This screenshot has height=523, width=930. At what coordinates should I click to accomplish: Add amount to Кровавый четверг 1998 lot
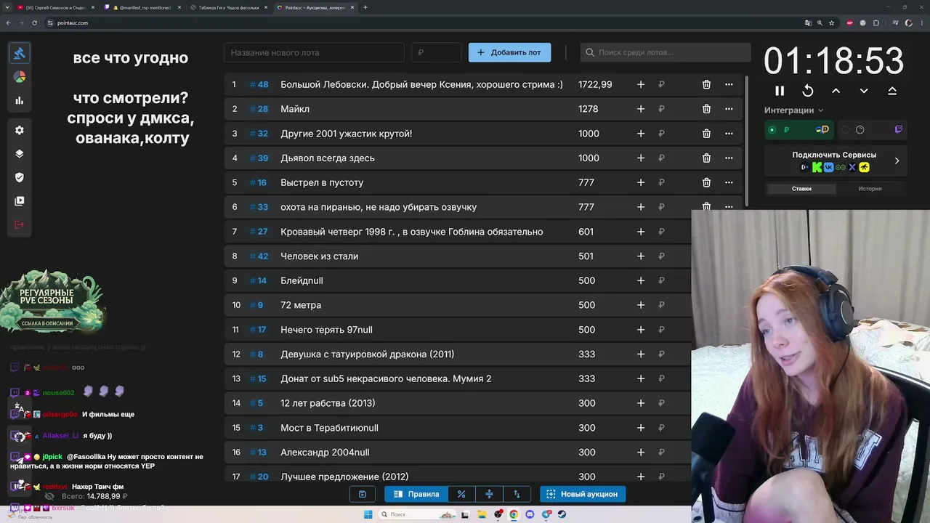coord(641,232)
